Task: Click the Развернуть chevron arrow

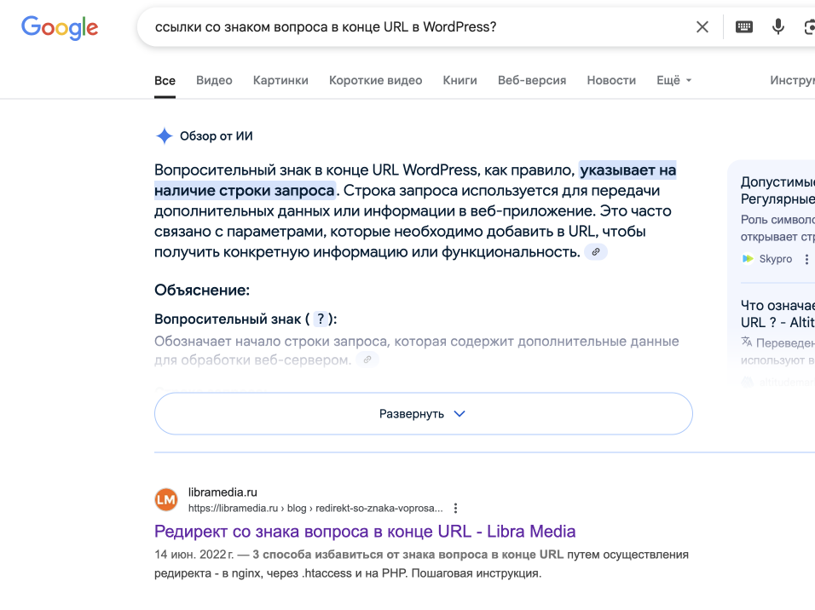Action: pos(460,414)
